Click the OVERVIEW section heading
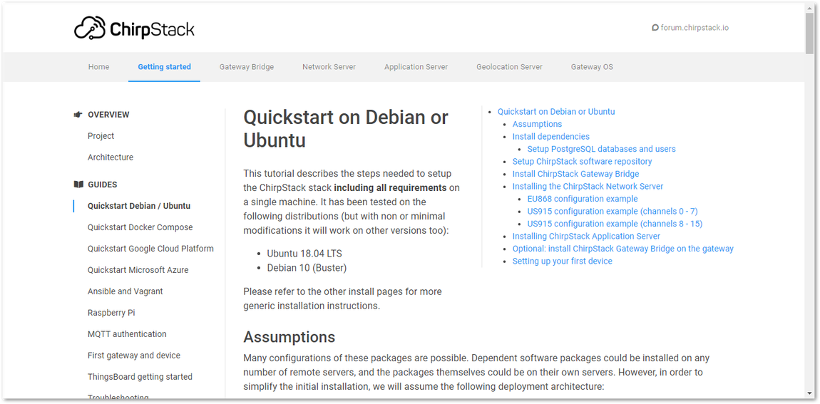 point(108,115)
